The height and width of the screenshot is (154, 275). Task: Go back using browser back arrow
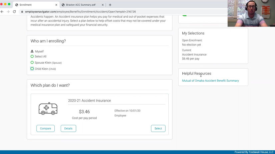2,12
